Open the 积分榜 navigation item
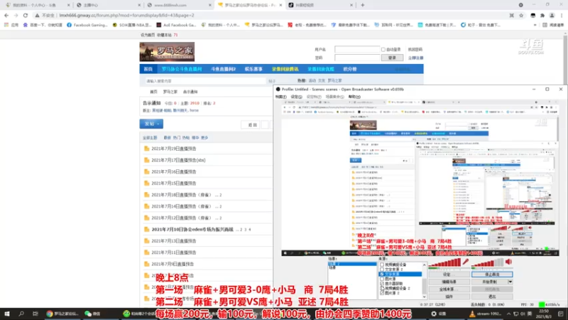 click(x=349, y=69)
